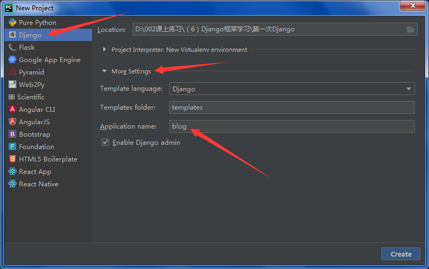This screenshot has width=429, height=269.
Task: Select the 'React Native' label
Action: tap(38, 184)
